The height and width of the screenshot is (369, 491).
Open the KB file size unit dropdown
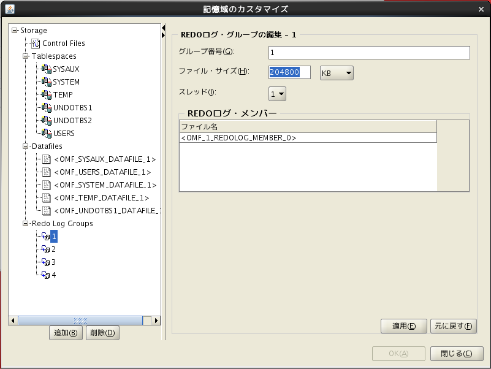point(337,73)
